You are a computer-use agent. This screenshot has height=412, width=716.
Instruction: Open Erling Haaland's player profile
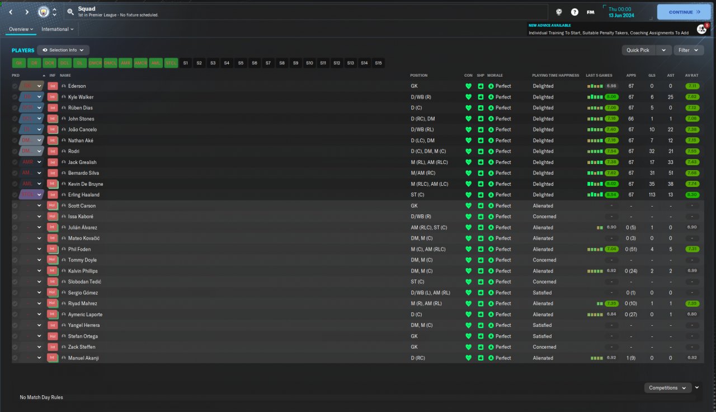click(x=84, y=195)
